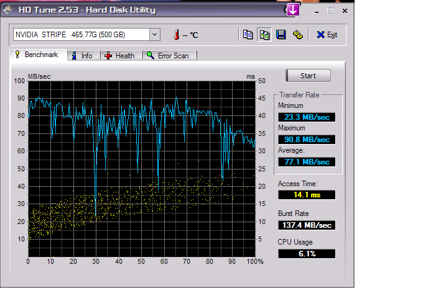Click the floppy disk save icon
The width and height of the screenshot is (423, 288).
(281, 35)
